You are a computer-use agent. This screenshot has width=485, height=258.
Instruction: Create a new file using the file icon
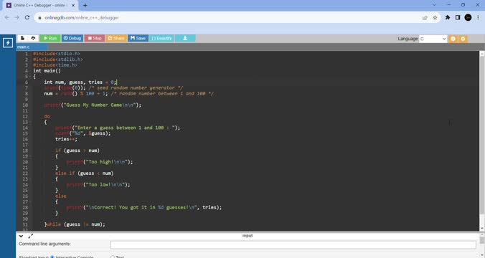point(22,38)
